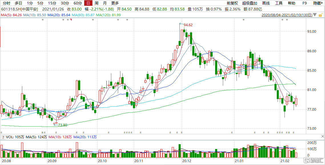Click the 93.00 price axis label
Screen dimensions: 325x165
[x=312, y=31]
